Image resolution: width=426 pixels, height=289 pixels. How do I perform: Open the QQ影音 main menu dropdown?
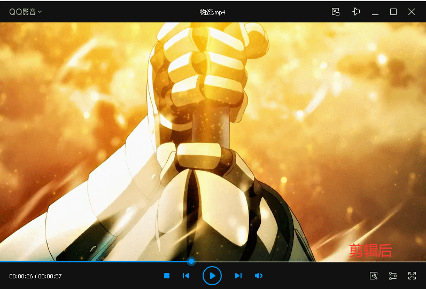coord(25,12)
